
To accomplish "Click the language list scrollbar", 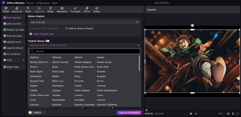I will point(139,63).
